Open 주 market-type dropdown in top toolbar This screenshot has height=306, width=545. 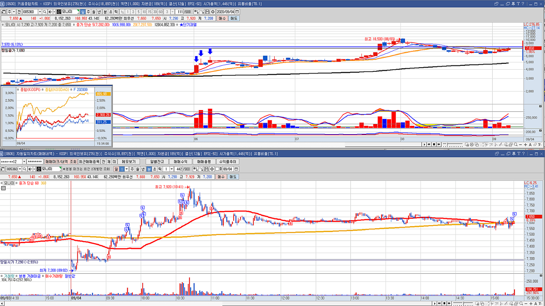14,12
